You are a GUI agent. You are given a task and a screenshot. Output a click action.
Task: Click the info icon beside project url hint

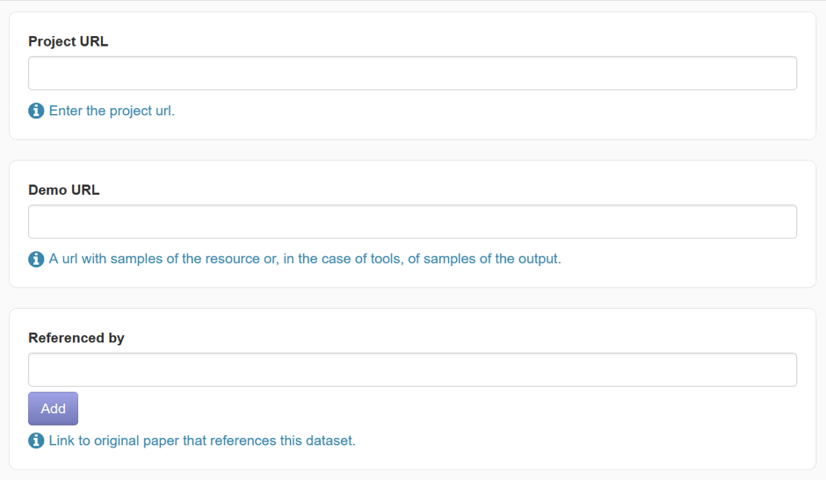click(36, 111)
